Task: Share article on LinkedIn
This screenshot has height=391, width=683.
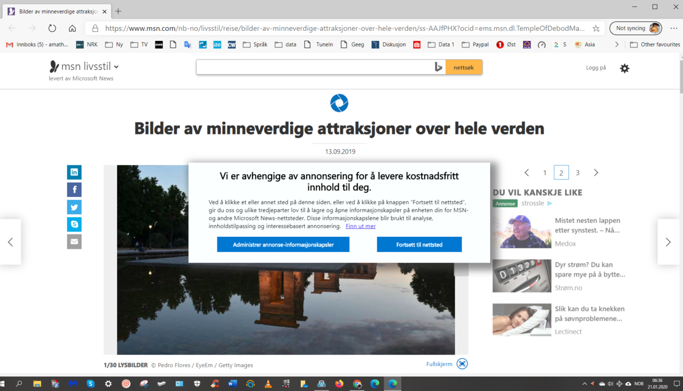Action: [x=74, y=172]
